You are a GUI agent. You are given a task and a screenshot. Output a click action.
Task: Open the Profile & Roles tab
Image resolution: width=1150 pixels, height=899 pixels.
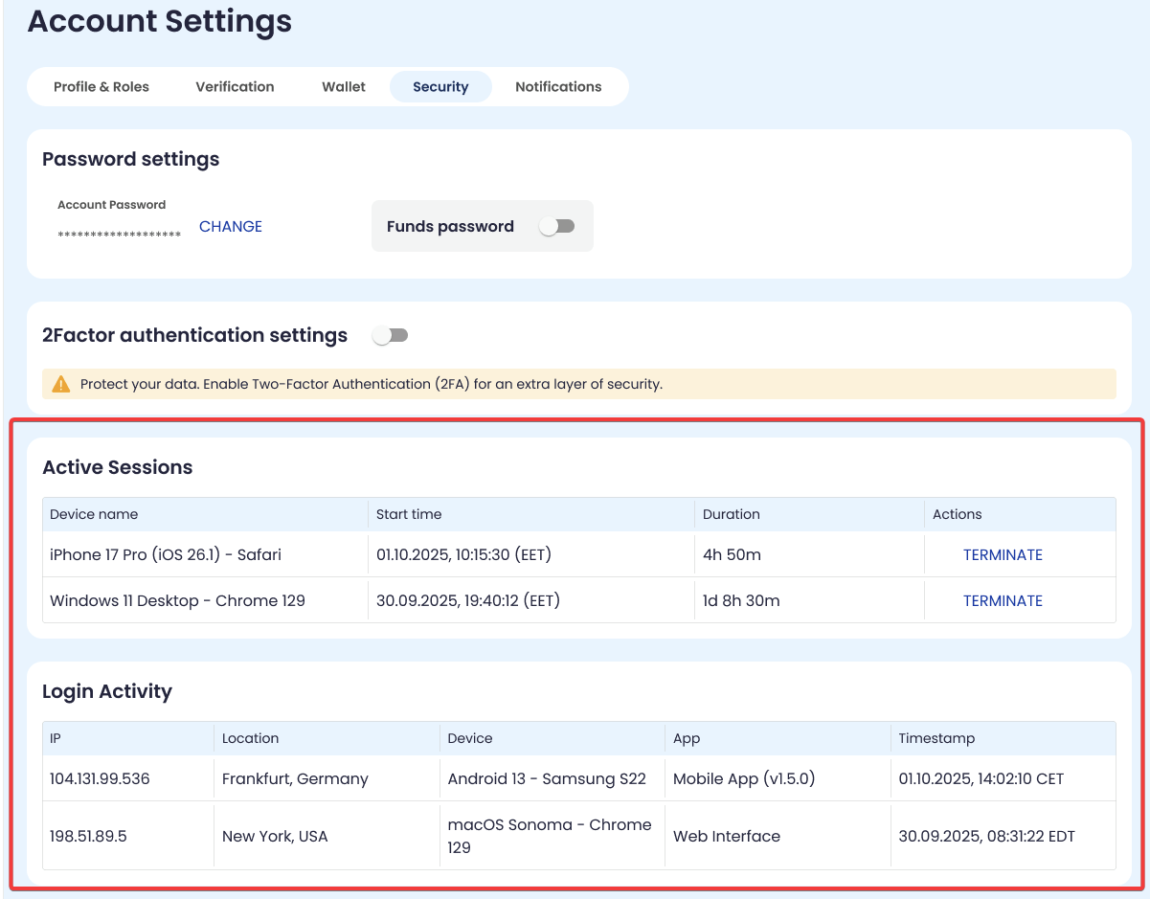pyautogui.click(x=101, y=86)
